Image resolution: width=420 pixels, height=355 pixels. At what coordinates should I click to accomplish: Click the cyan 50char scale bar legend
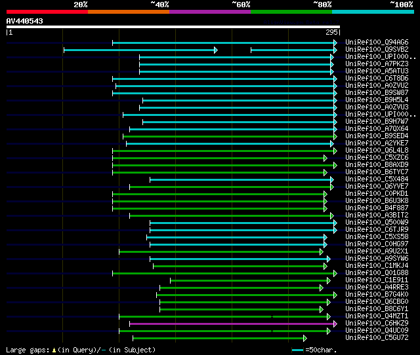click(297, 350)
